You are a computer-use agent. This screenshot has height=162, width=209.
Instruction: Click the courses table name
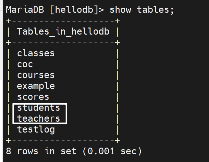pos(36,75)
